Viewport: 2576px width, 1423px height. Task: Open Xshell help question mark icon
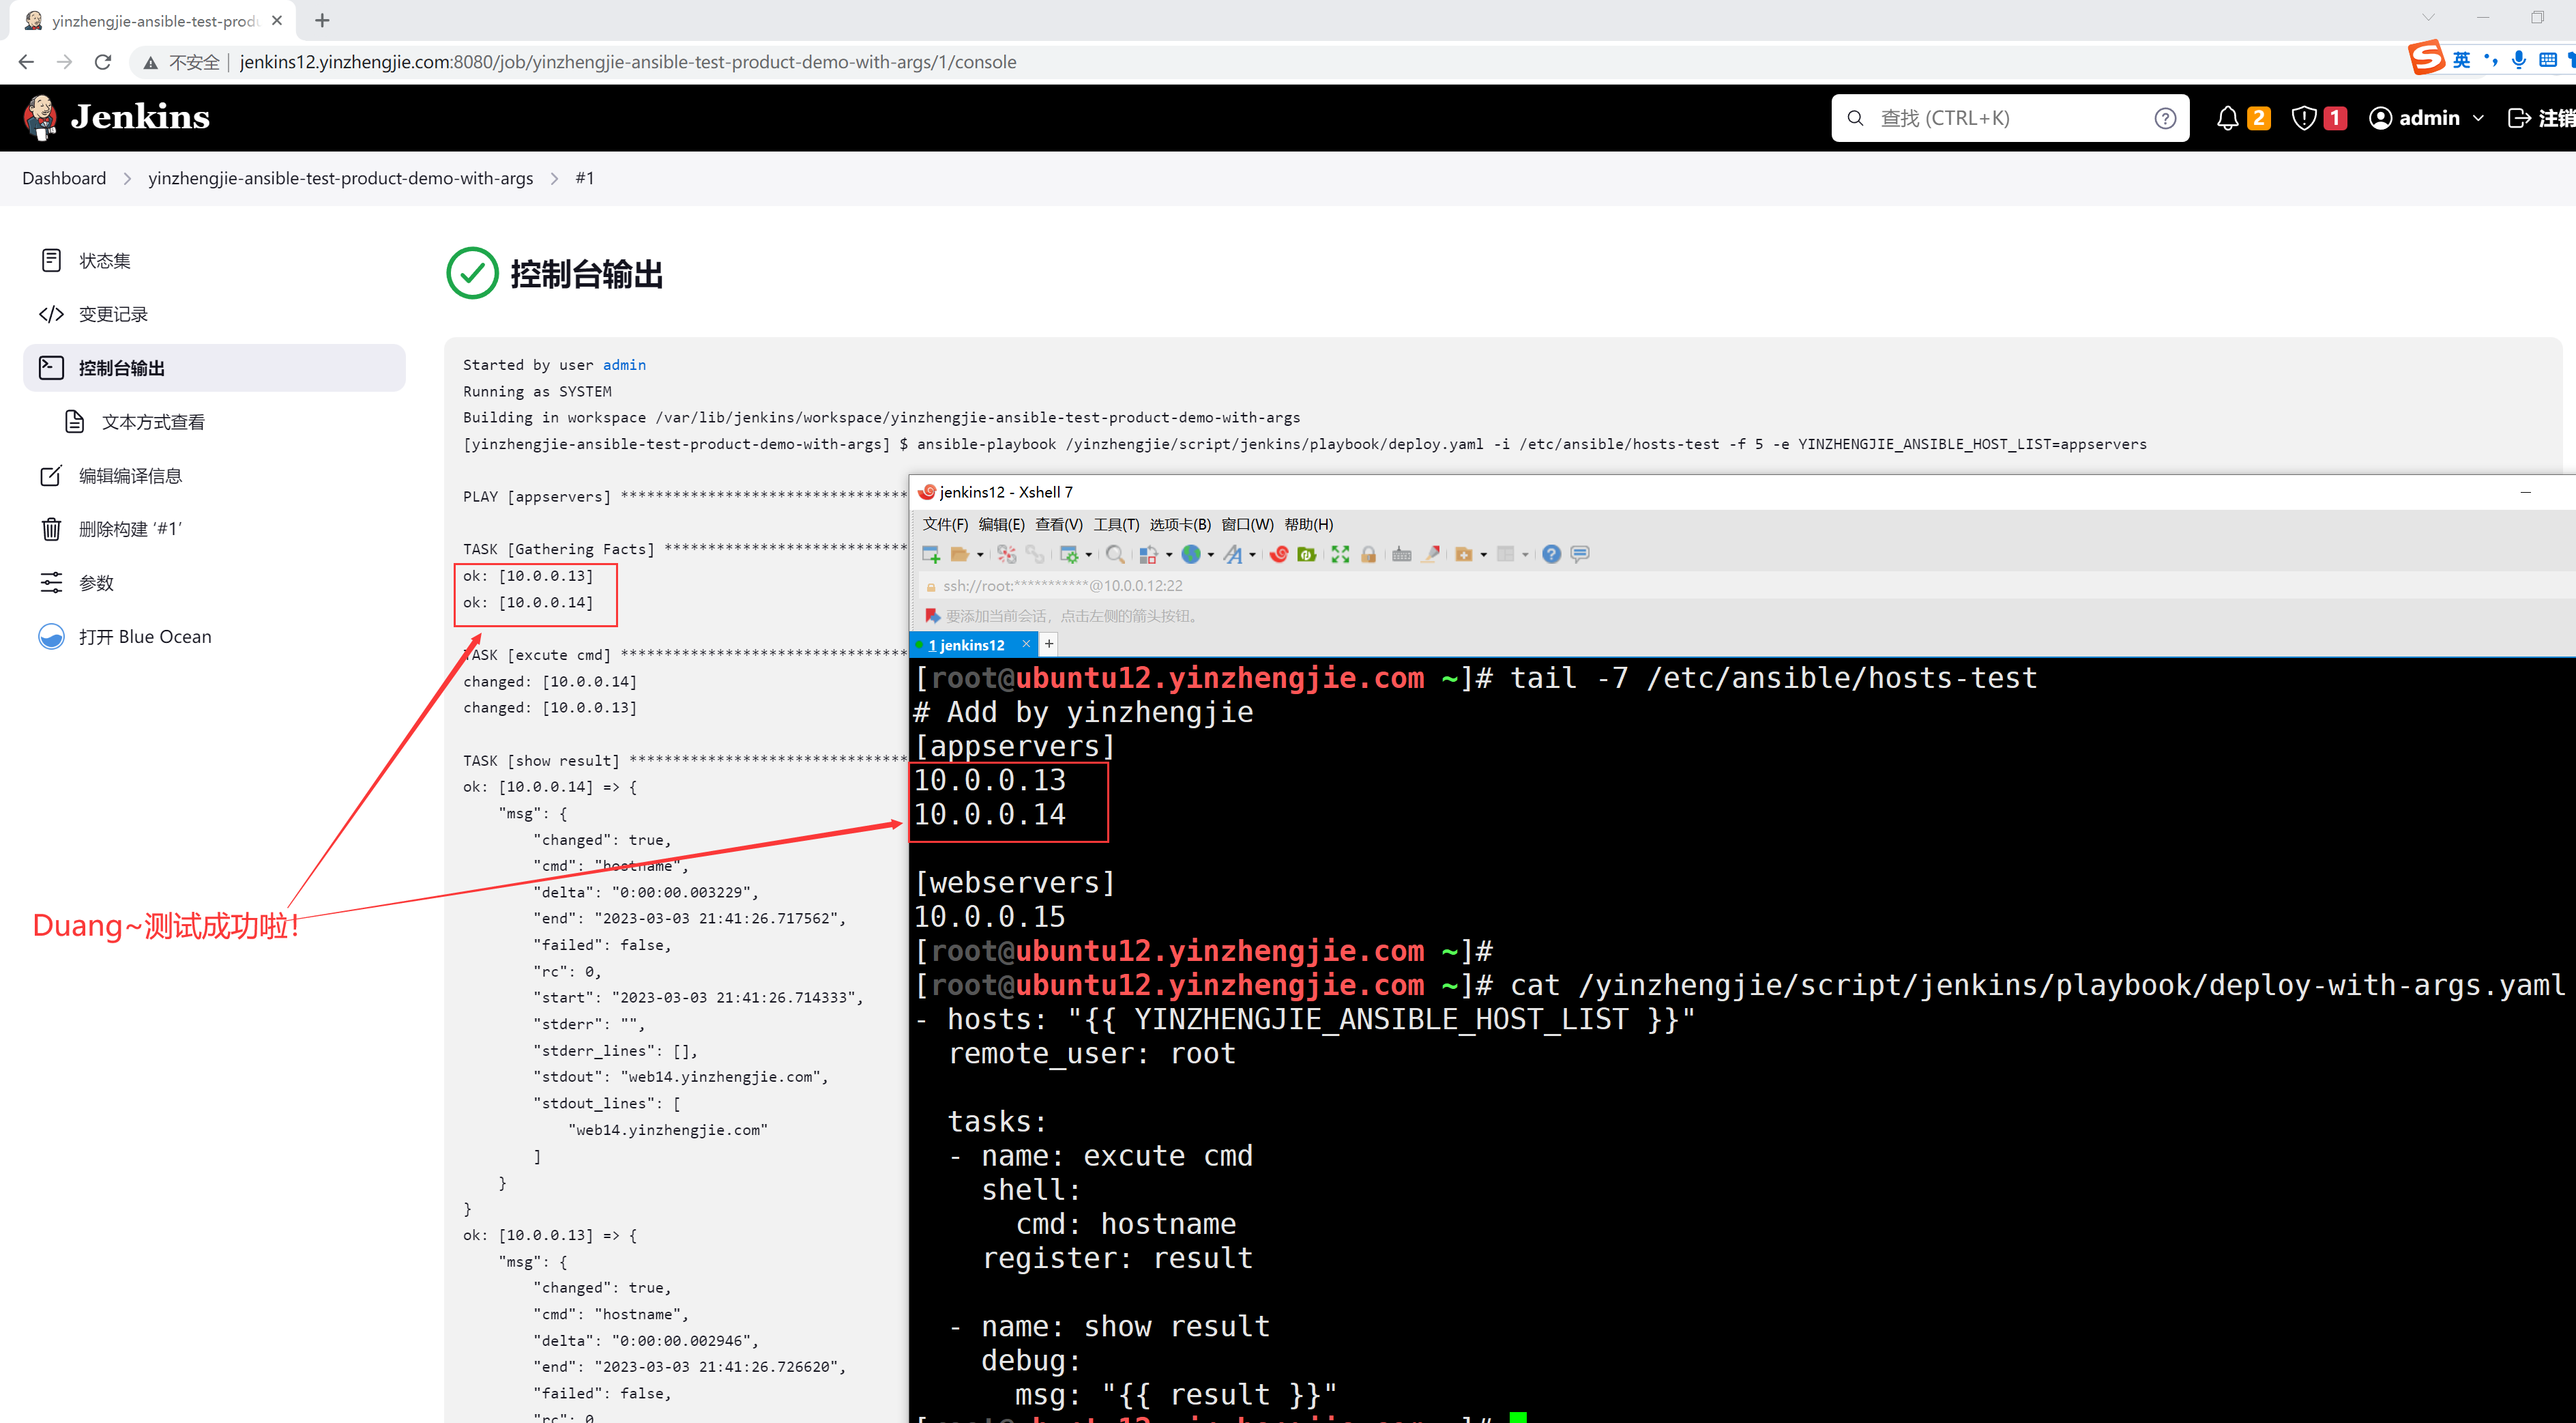tap(1551, 554)
